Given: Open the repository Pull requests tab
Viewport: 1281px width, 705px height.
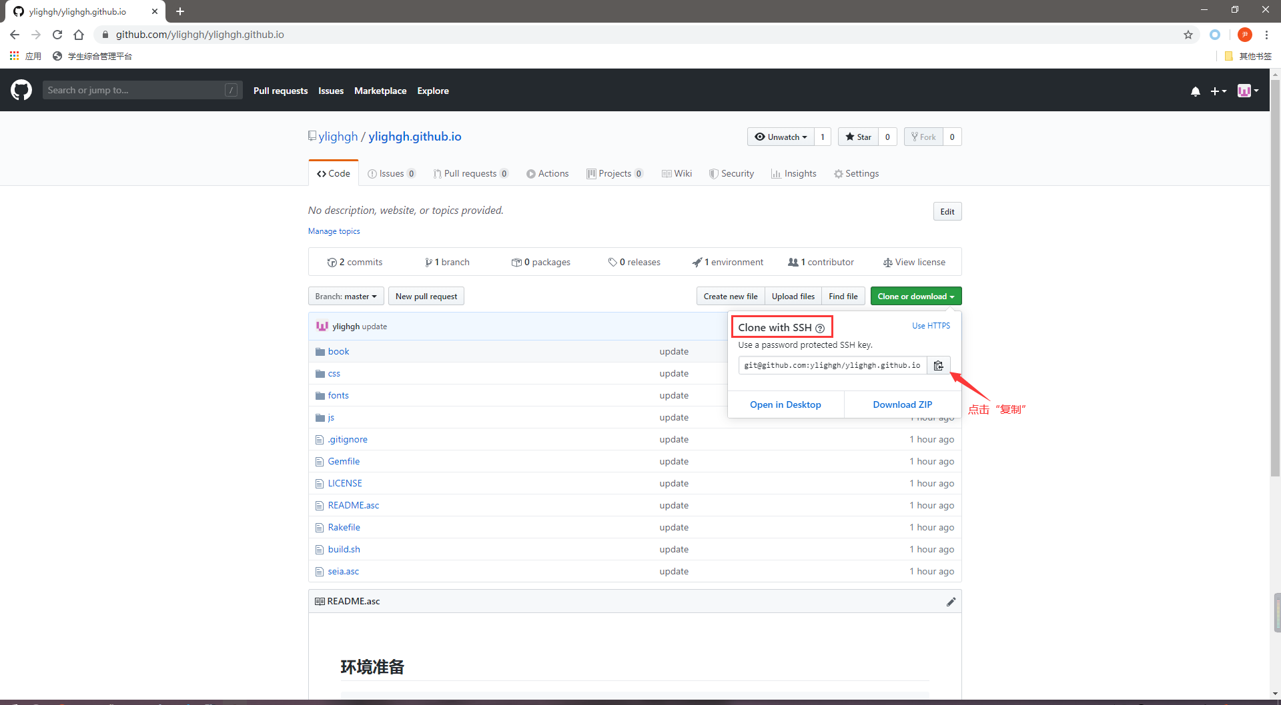Looking at the screenshot, I should [x=471, y=173].
